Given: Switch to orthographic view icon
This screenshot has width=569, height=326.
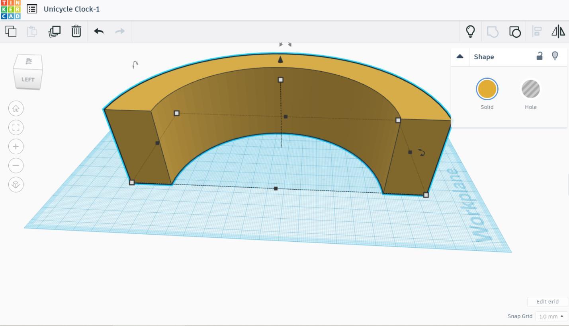Looking at the screenshot, I should 16,184.
